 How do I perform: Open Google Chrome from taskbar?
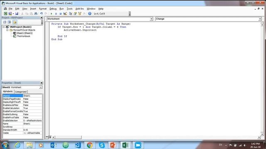coord(90,145)
